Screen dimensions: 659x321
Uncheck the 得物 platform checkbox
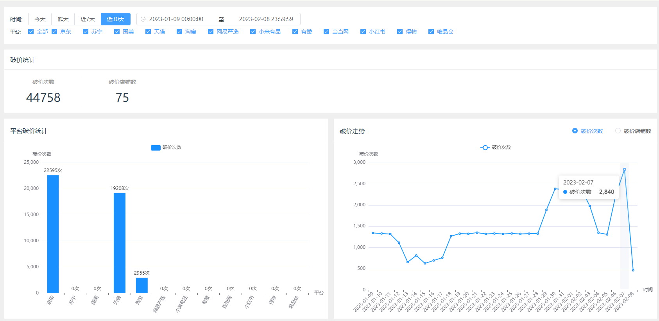[x=400, y=32]
